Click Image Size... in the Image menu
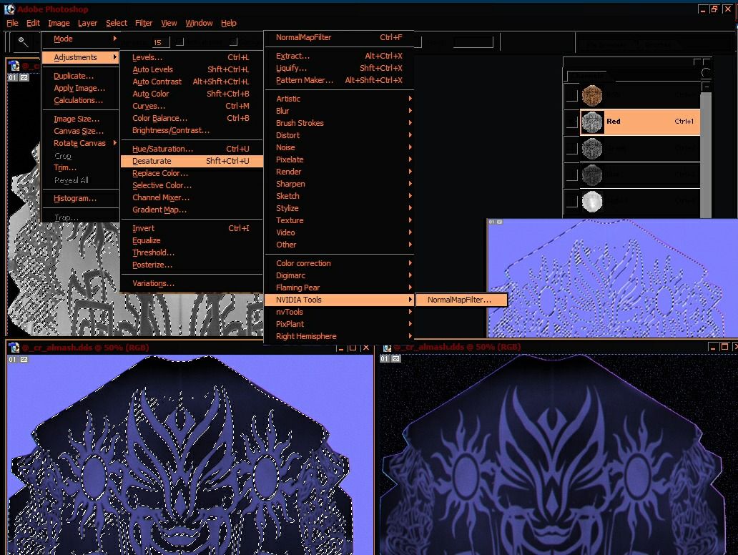This screenshot has height=555, width=738. coord(80,119)
